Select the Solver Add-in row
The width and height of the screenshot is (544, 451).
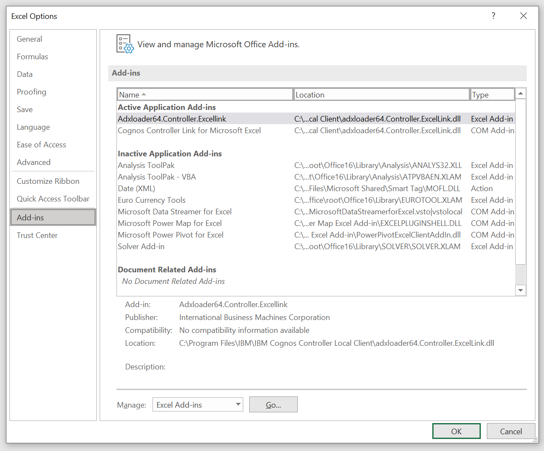tap(316, 247)
